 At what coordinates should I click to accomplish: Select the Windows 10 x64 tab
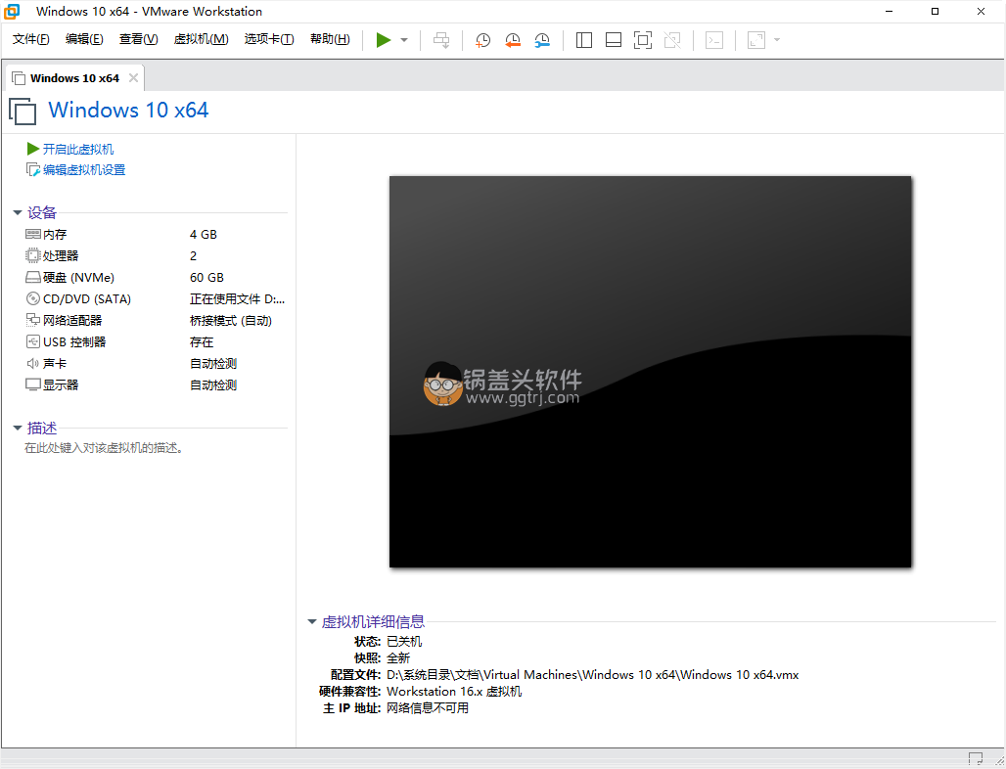(x=74, y=78)
